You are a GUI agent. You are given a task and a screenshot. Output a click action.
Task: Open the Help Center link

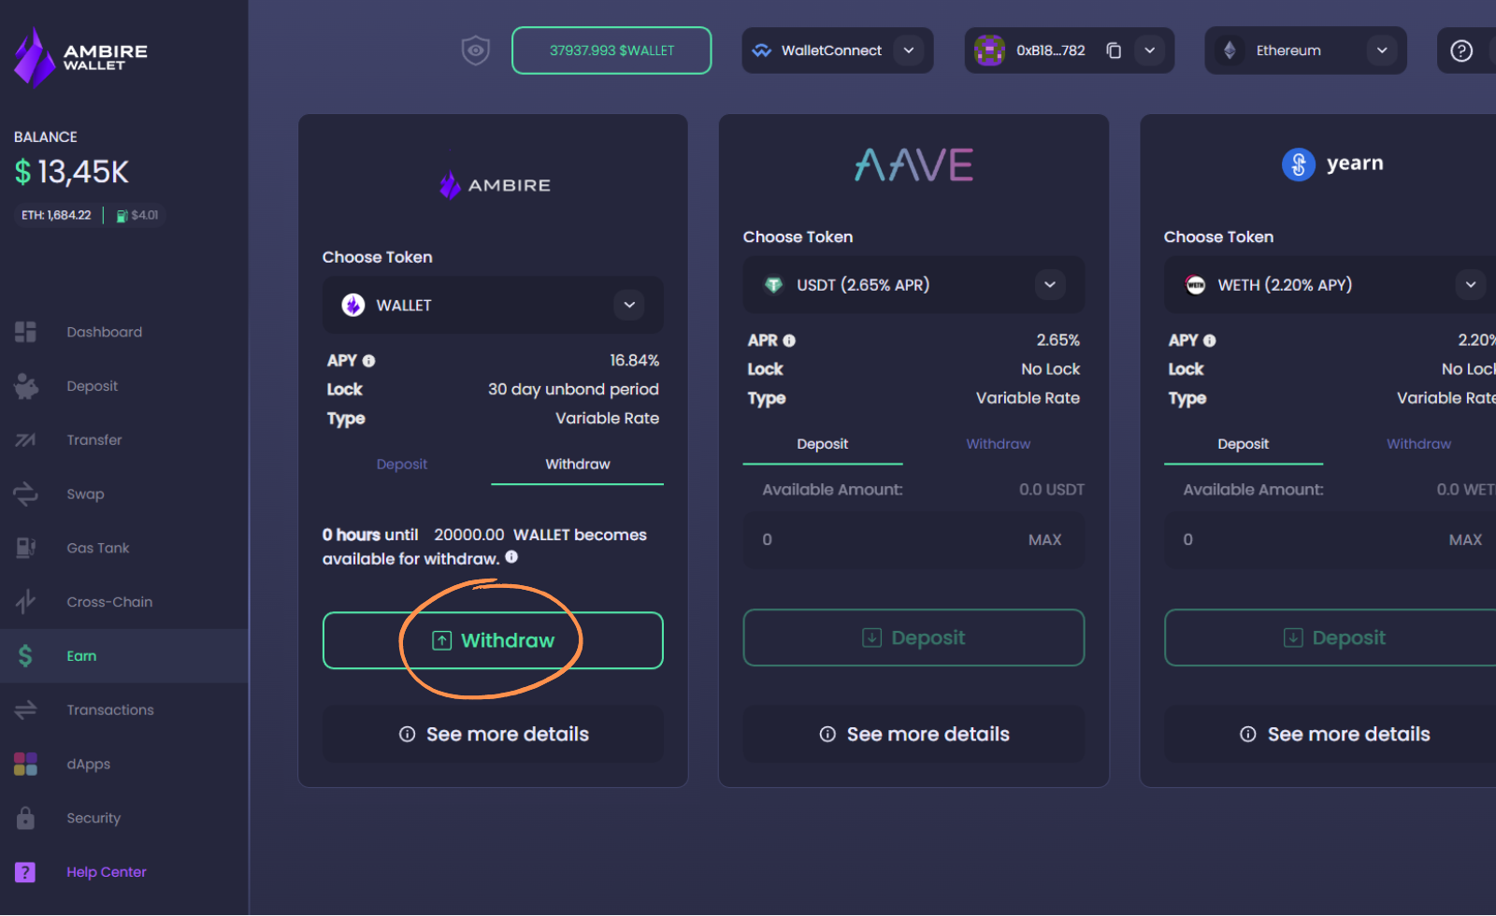(x=107, y=872)
